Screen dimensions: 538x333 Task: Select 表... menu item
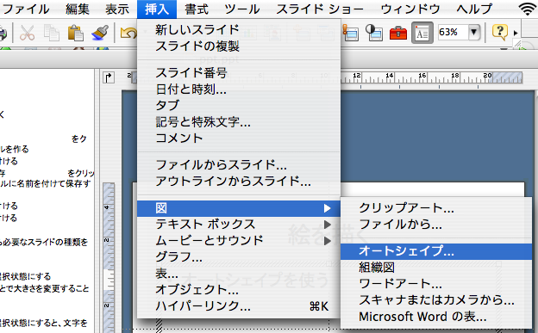[x=239, y=273]
